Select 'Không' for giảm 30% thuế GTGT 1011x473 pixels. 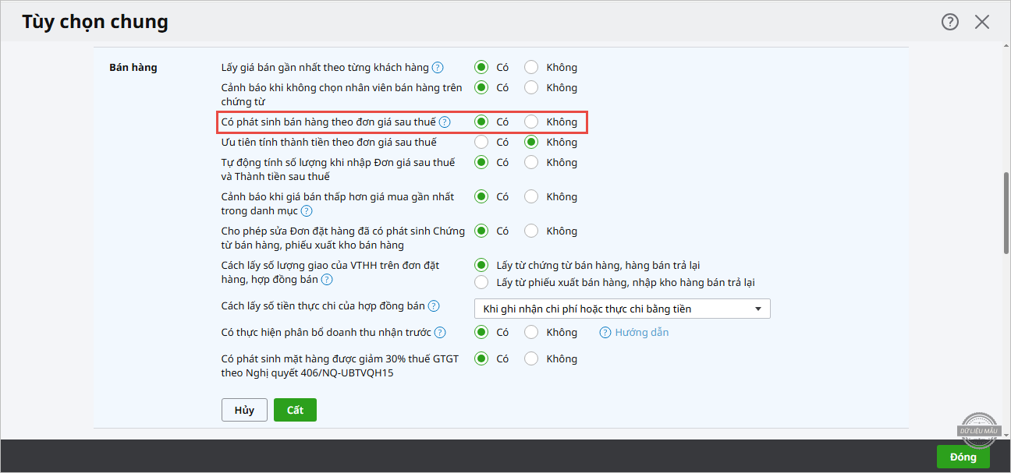tap(531, 359)
